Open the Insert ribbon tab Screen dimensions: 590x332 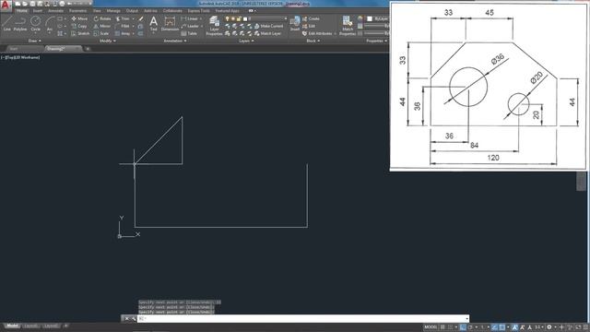(38, 11)
